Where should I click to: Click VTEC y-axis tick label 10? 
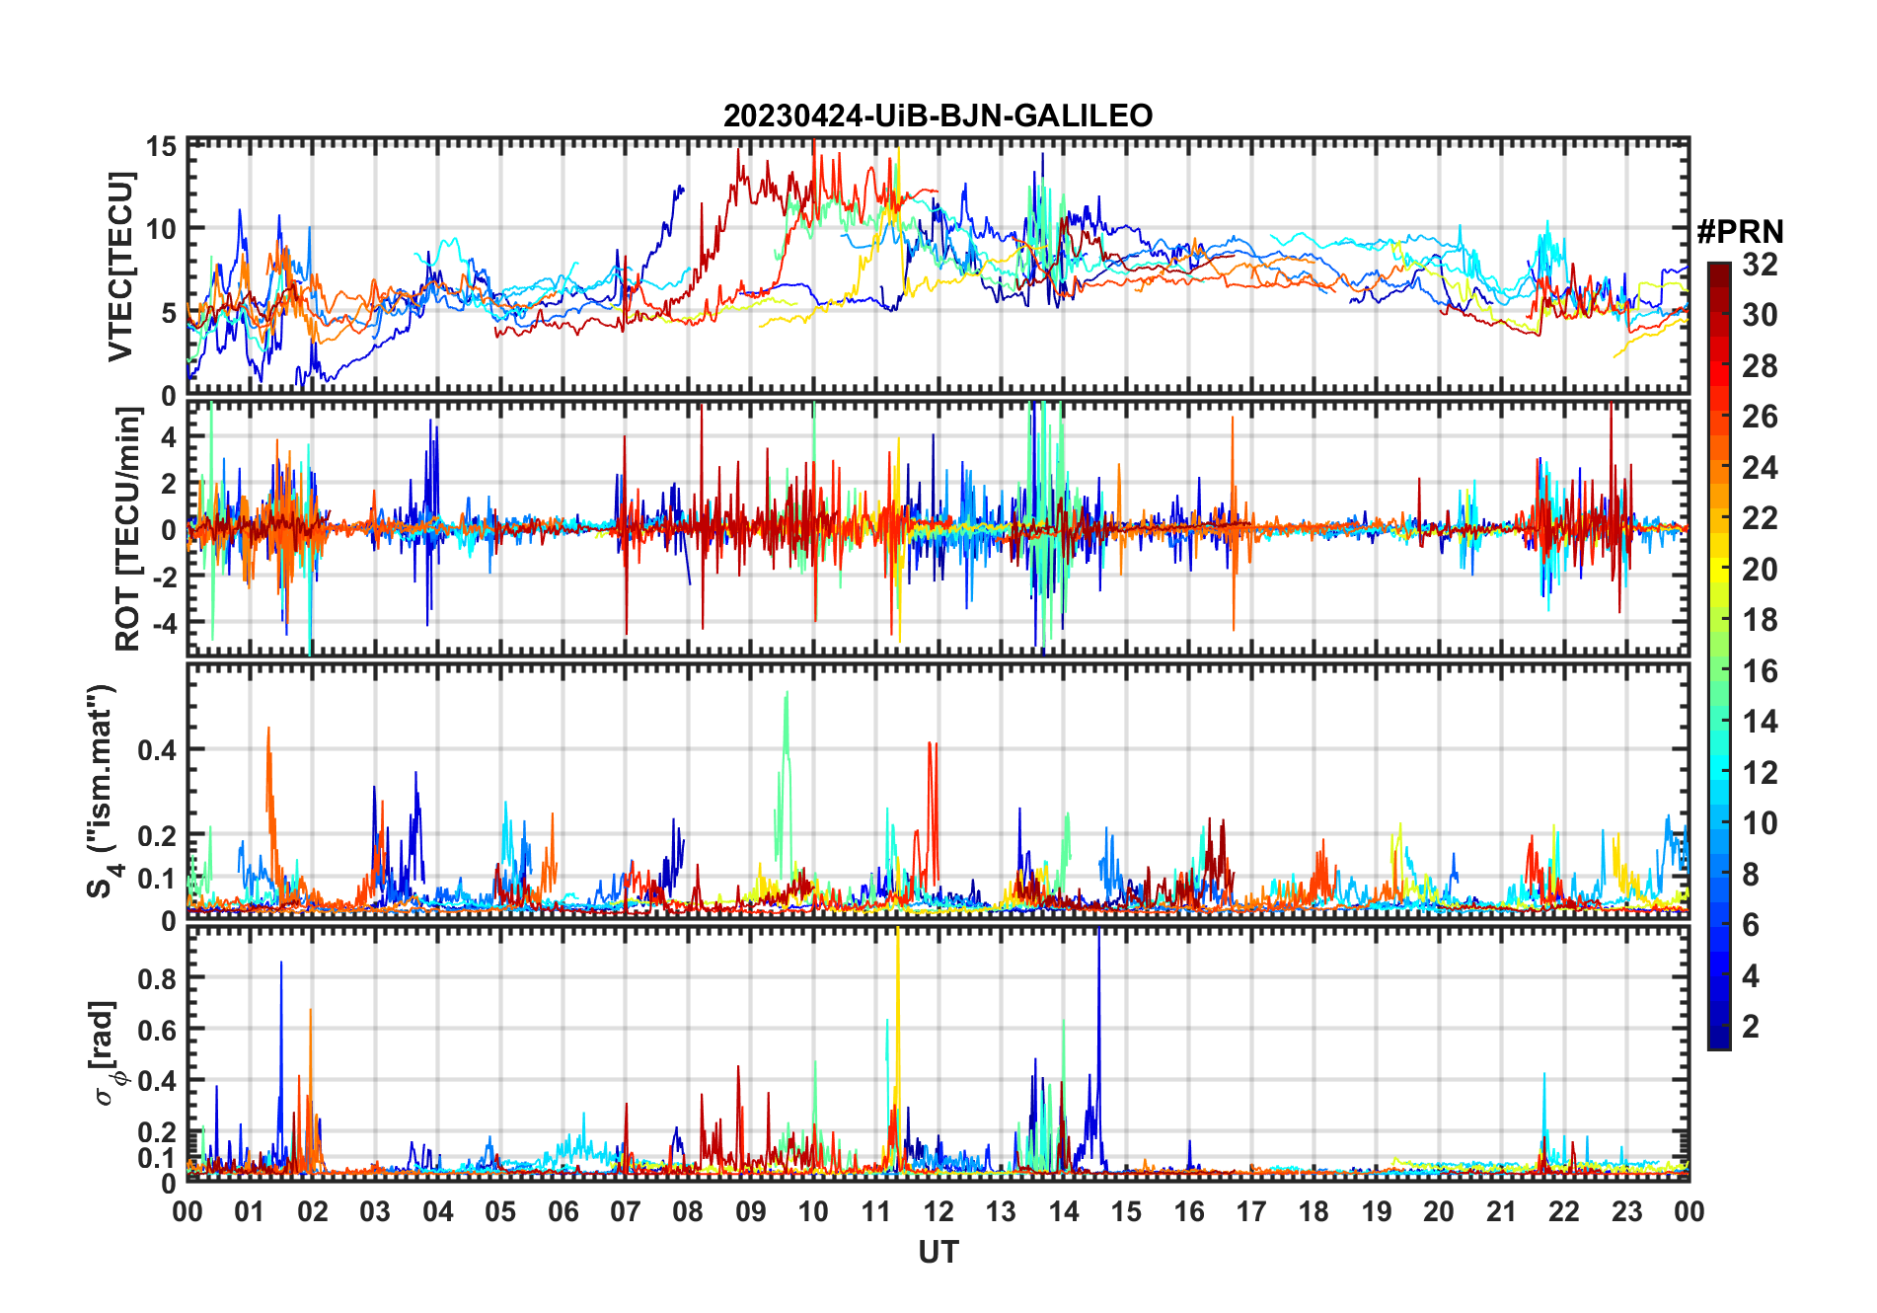[161, 229]
